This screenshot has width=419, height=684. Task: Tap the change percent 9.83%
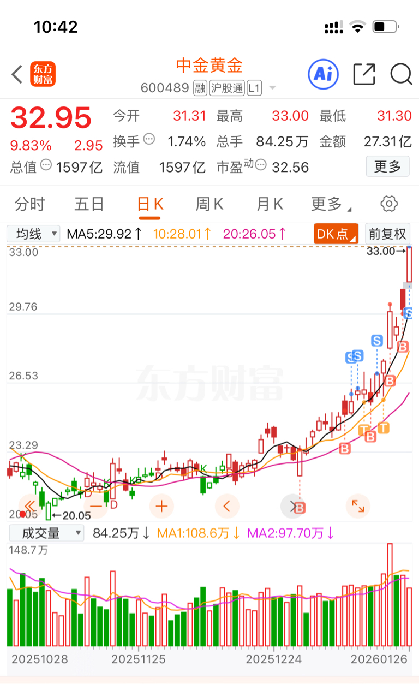[31, 146]
